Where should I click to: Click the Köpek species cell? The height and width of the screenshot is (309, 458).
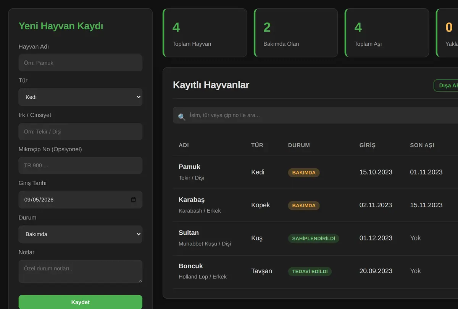pos(261,205)
